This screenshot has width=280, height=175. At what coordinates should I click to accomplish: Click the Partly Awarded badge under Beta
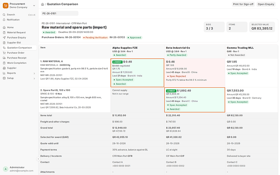[177, 55]
